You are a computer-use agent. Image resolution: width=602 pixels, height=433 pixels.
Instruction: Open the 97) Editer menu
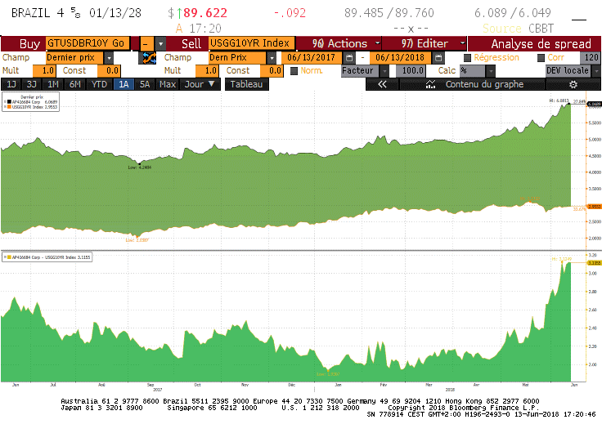coord(425,44)
